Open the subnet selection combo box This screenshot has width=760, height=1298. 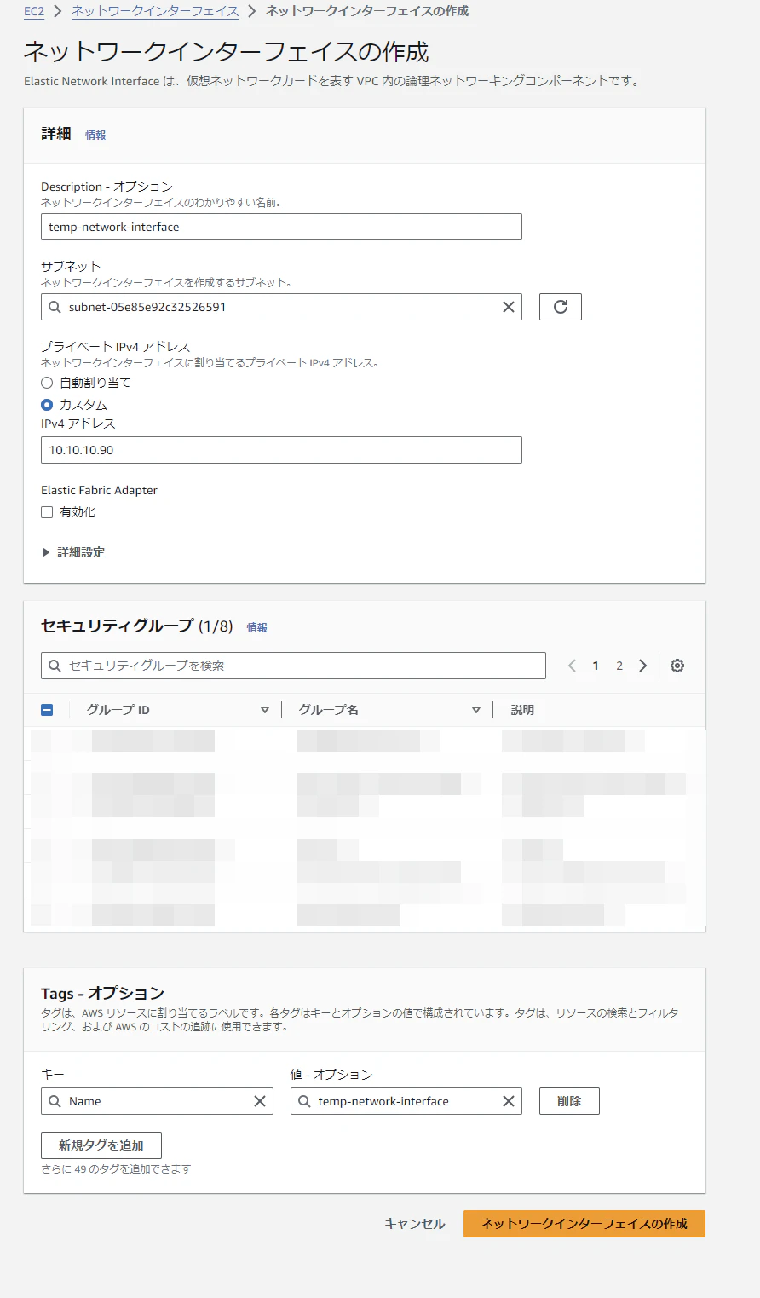281,307
